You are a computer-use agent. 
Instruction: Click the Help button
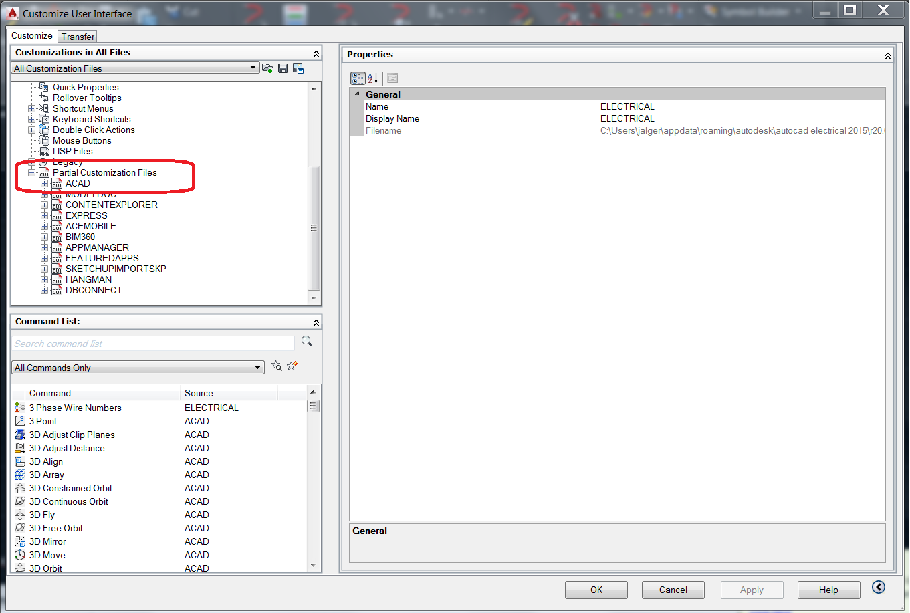(x=828, y=590)
